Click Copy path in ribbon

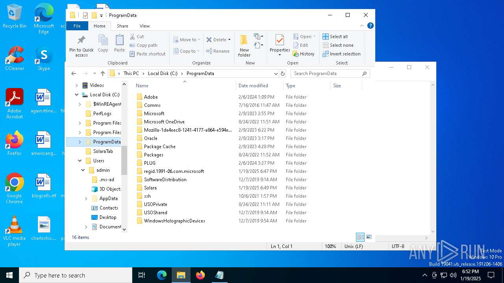[144, 45]
